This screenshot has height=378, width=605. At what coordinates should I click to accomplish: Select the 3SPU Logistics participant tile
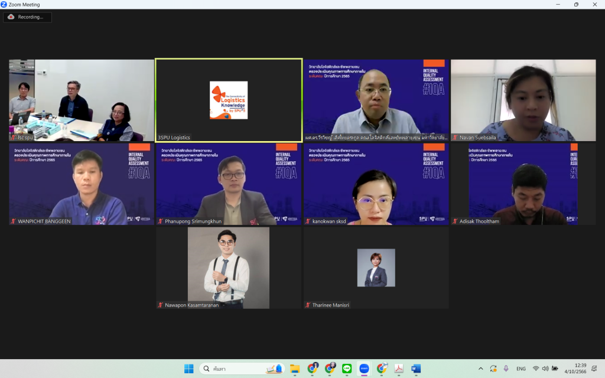point(229,100)
